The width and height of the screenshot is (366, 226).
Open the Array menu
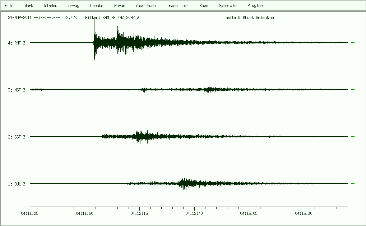[74, 6]
